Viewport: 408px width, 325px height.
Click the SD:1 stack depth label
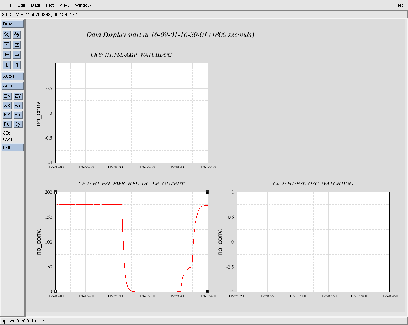[x=8, y=133]
